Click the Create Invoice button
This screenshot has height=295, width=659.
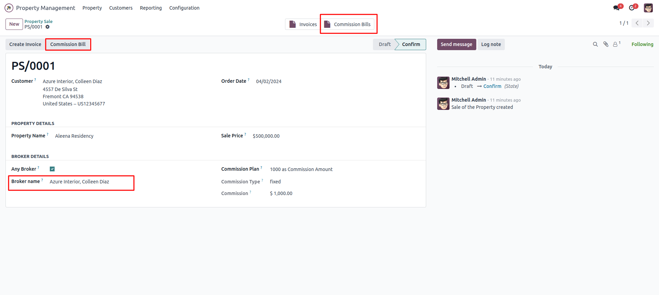coord(25,44)
